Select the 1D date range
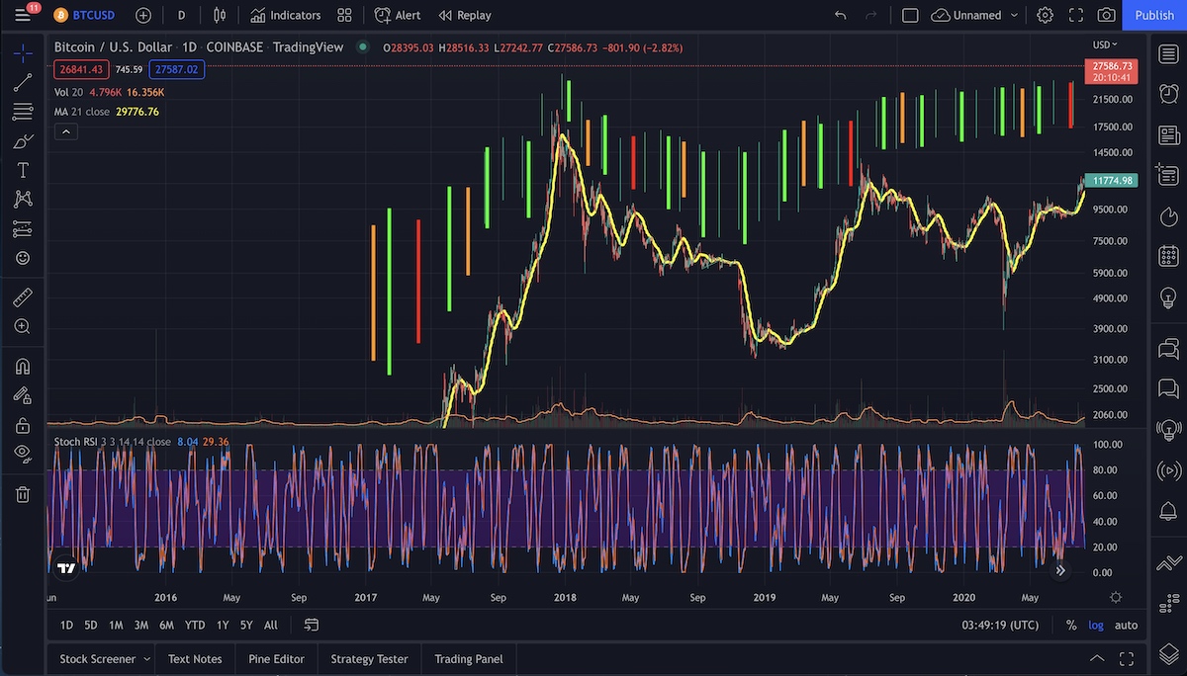Image resolution: width=1187 pixels, height=676 pixels. 66,625
